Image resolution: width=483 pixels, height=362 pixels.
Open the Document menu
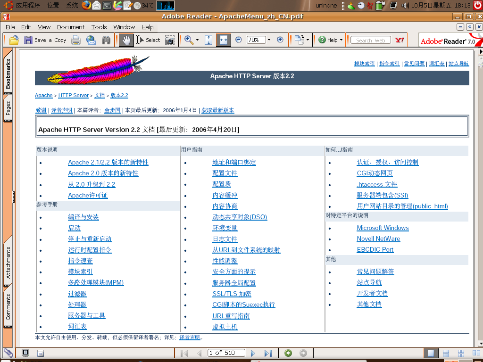pos(71,27)
